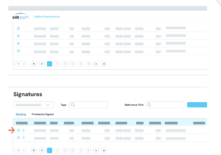Viewport: 221px width, 155px height.
Task: Jump to last page in Signatures pager
Action: [104, 151]
